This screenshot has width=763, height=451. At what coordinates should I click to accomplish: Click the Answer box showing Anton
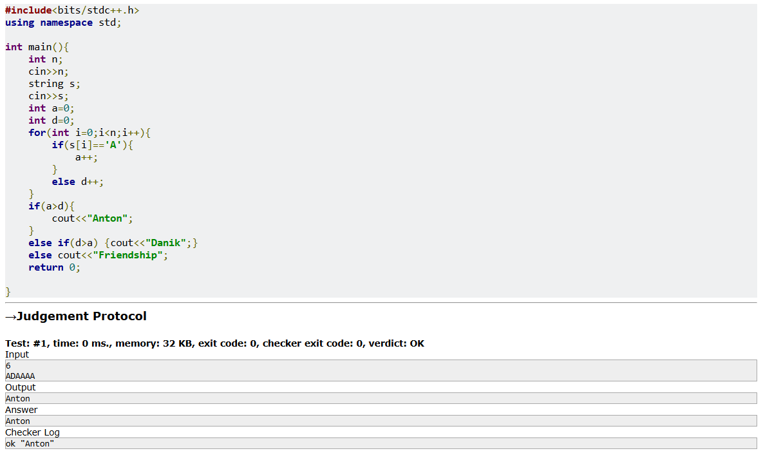pyautogui.click(x=381, y=421)
